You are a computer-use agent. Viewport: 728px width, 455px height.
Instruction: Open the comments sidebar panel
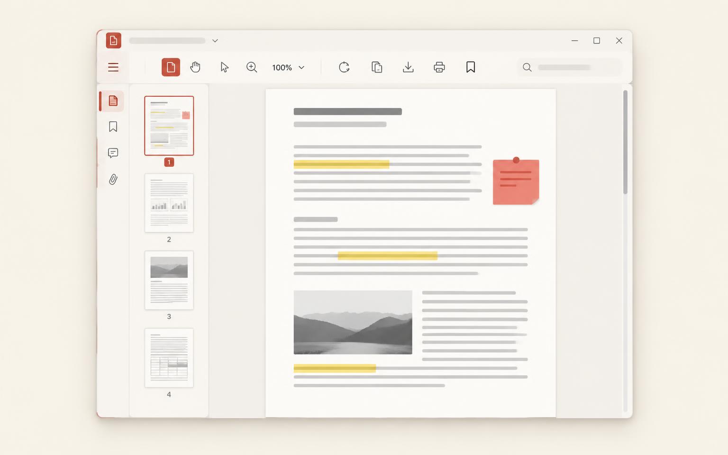tap(113, 153)
